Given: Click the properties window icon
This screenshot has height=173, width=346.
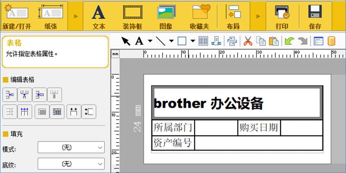Looking at the screenshot, I should (x=318, y=41).
